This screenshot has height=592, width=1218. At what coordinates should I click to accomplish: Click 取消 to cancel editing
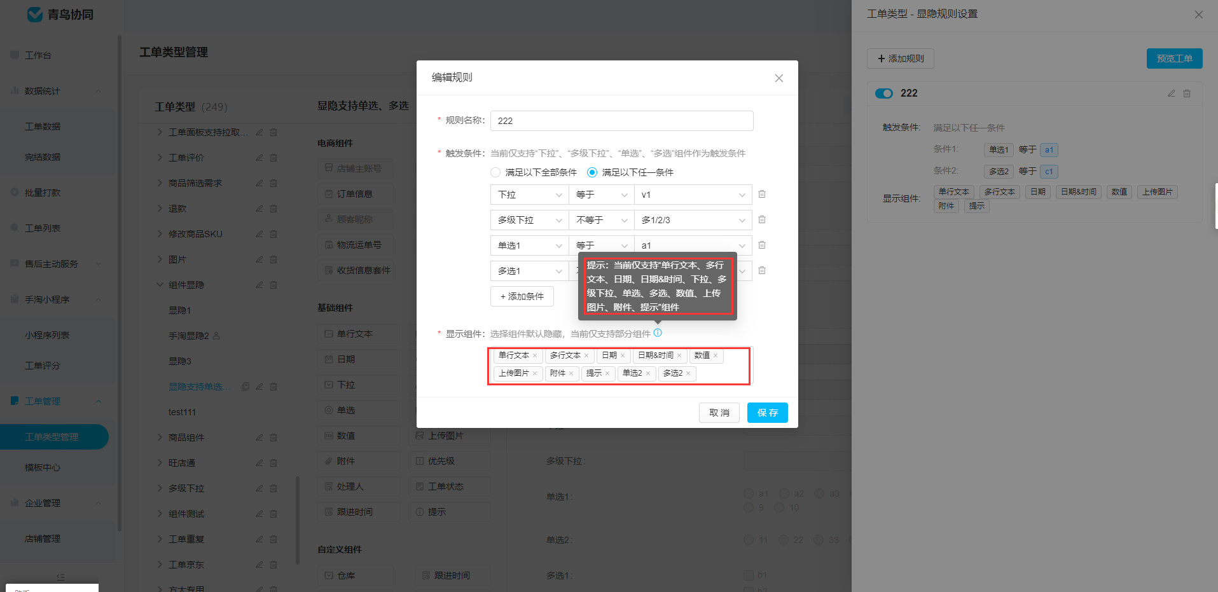point(719,413)
